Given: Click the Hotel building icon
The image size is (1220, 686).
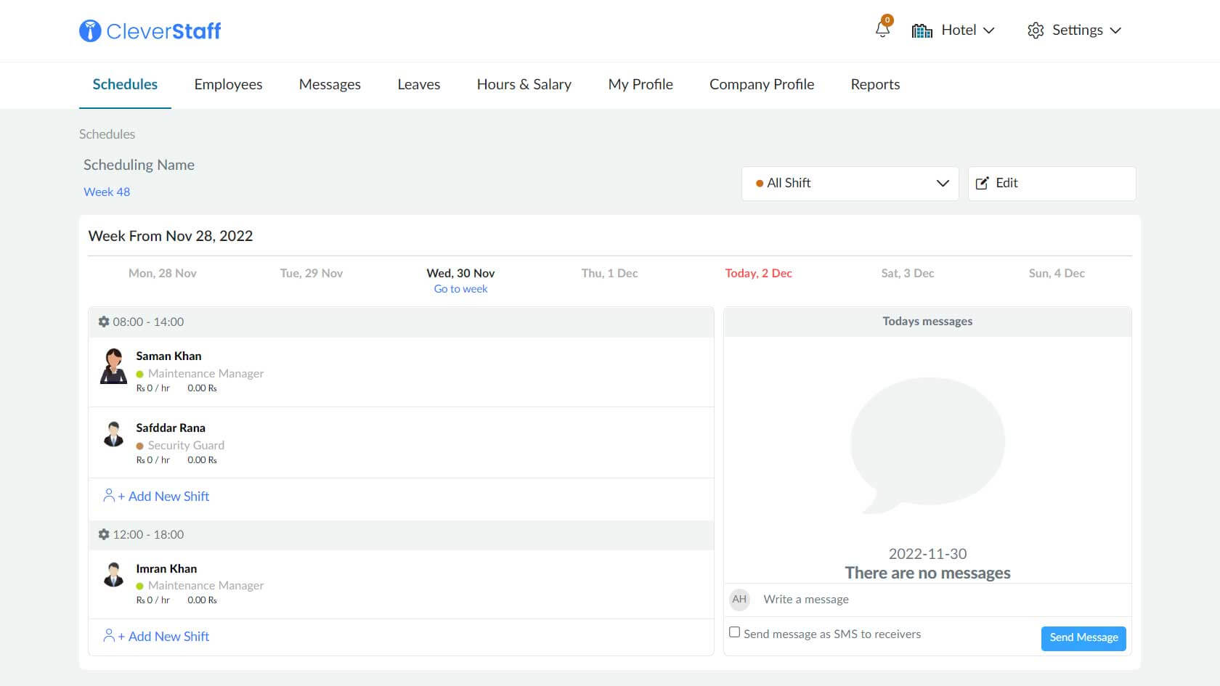Looking at the screenshot, I should (922, 30).
